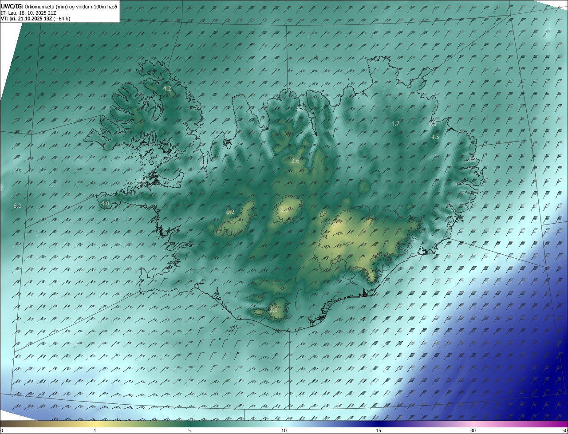The image size is (568, 434).
Task: Click the 4.0 value label
Action: pos(105,204)
